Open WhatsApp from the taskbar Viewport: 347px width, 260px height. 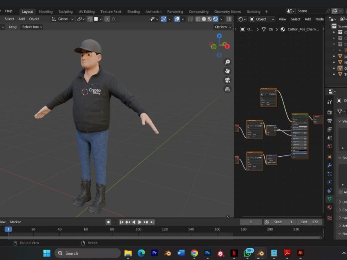coord(247,253)
